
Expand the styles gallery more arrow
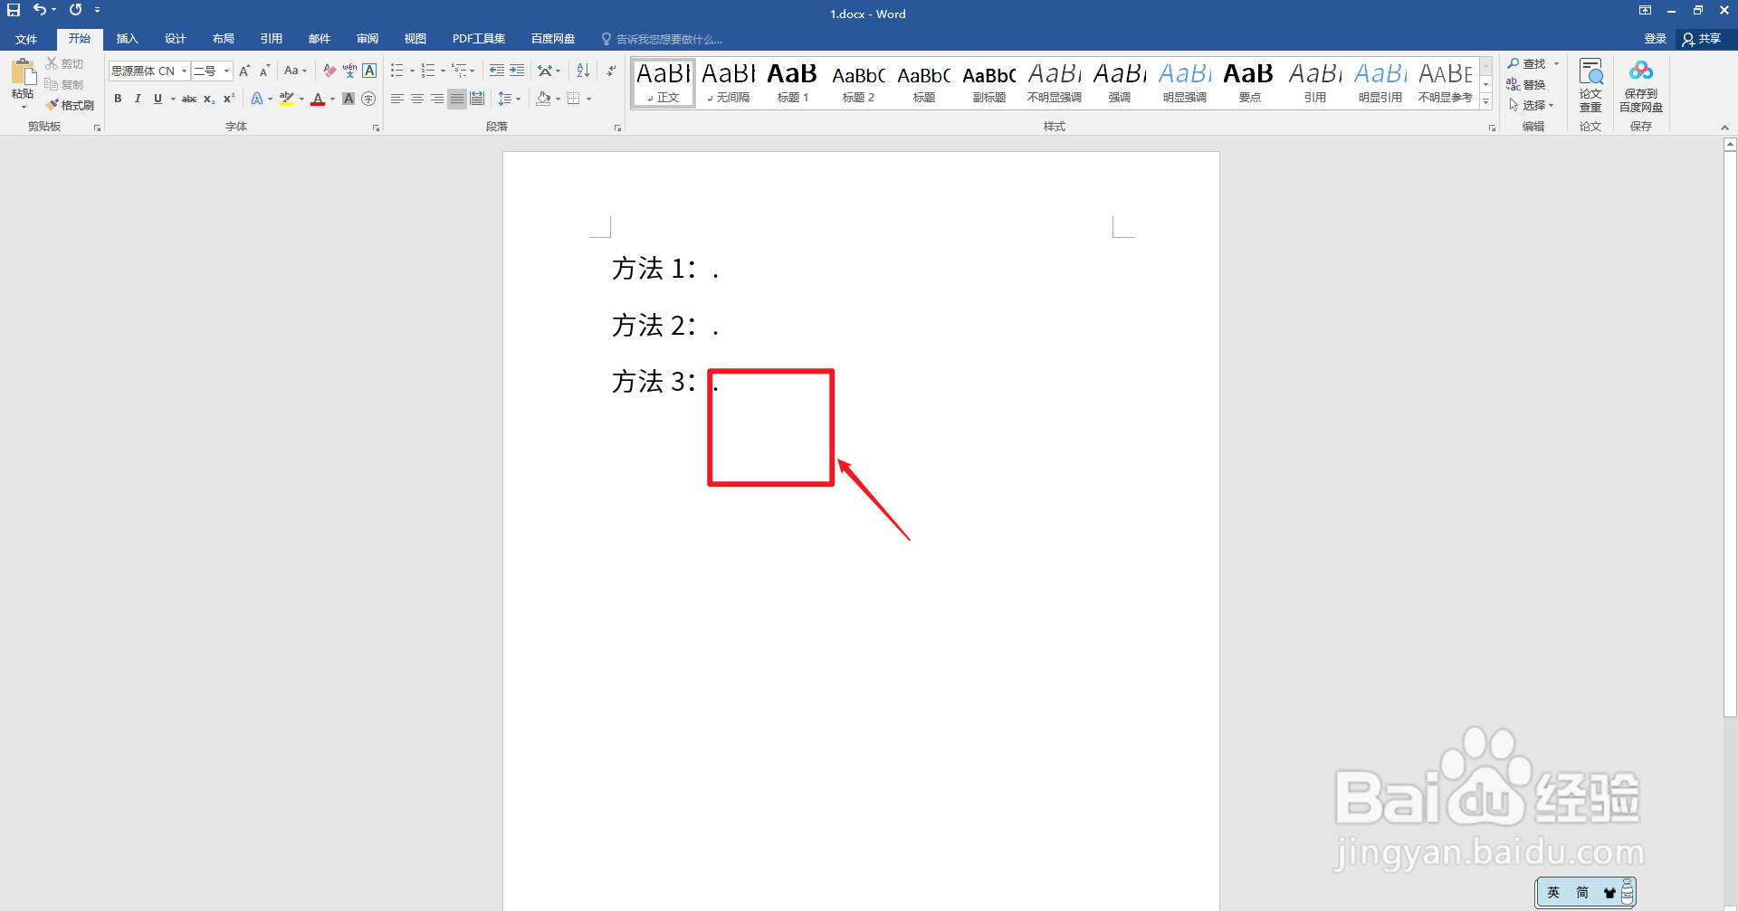tap(1486, 102)
